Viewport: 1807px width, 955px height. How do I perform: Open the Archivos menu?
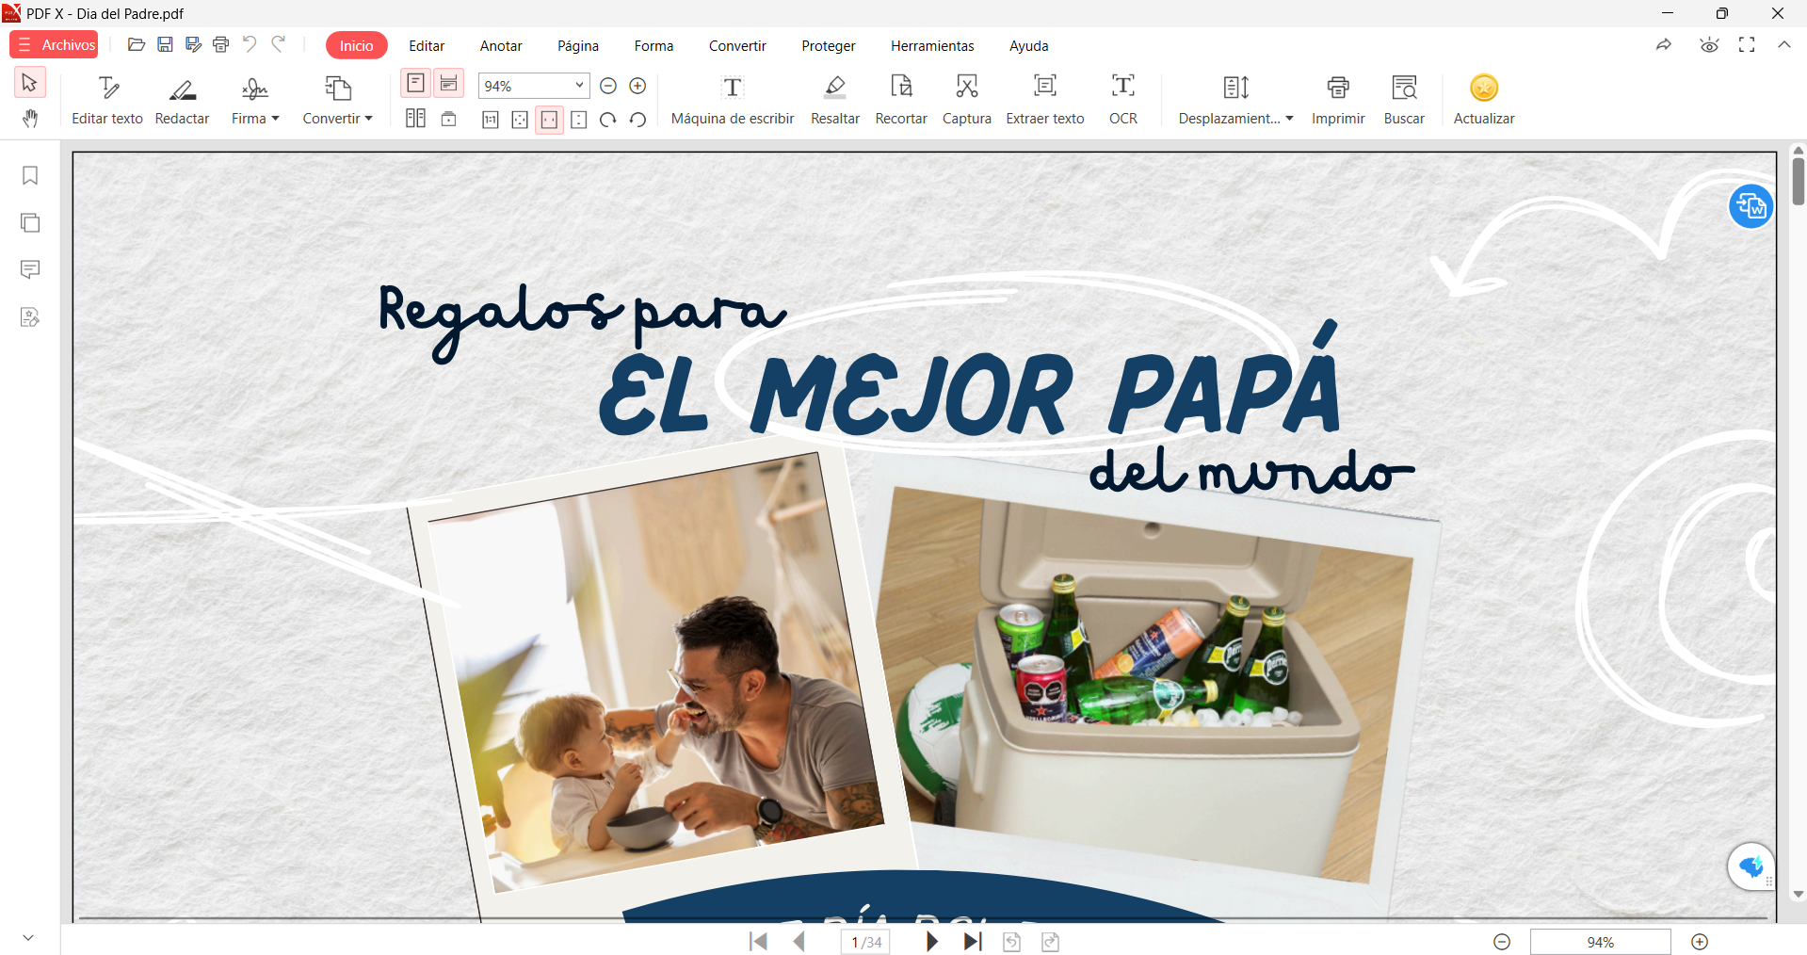[55, 45]
